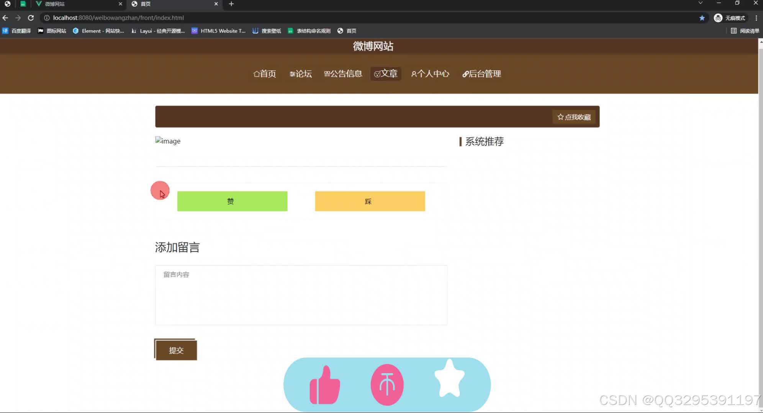Viewport: 763px width, 413px height.
Task: Click the yellow 踩 button
Action: tap(370, 201)
